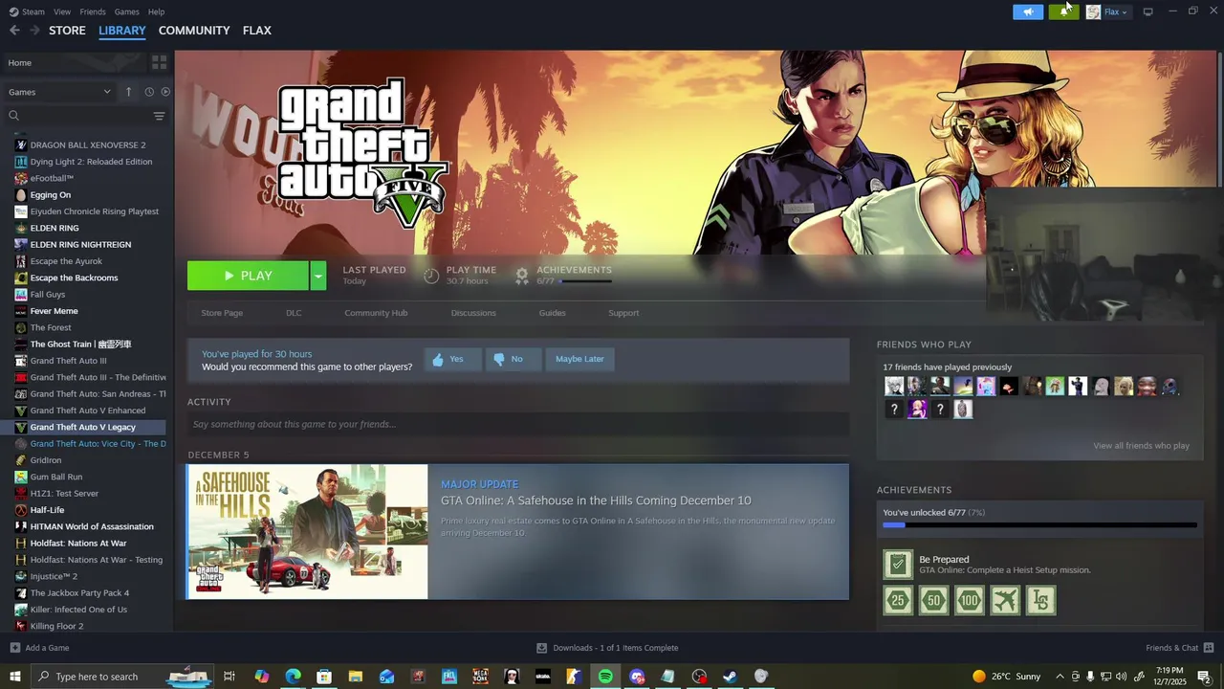Select Grand Theft Auto V Enhanced
Viewport: 1224px width, 689px height.
pos(87,411)
